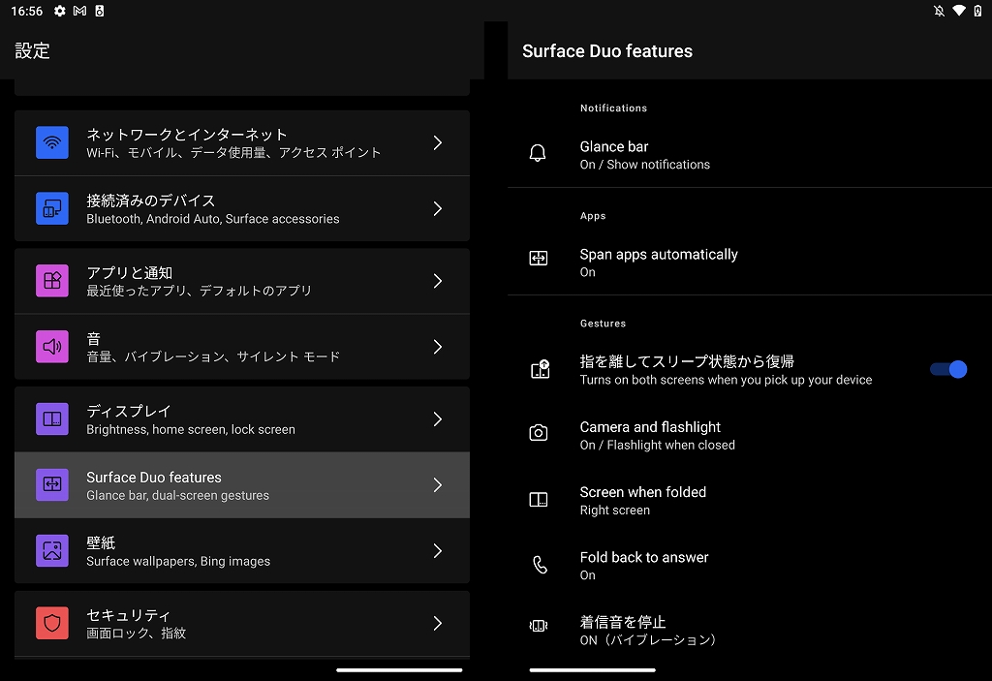The image size is (992, 681).
Task: Tap the Screen when folded icon
Action: [539, 499]
